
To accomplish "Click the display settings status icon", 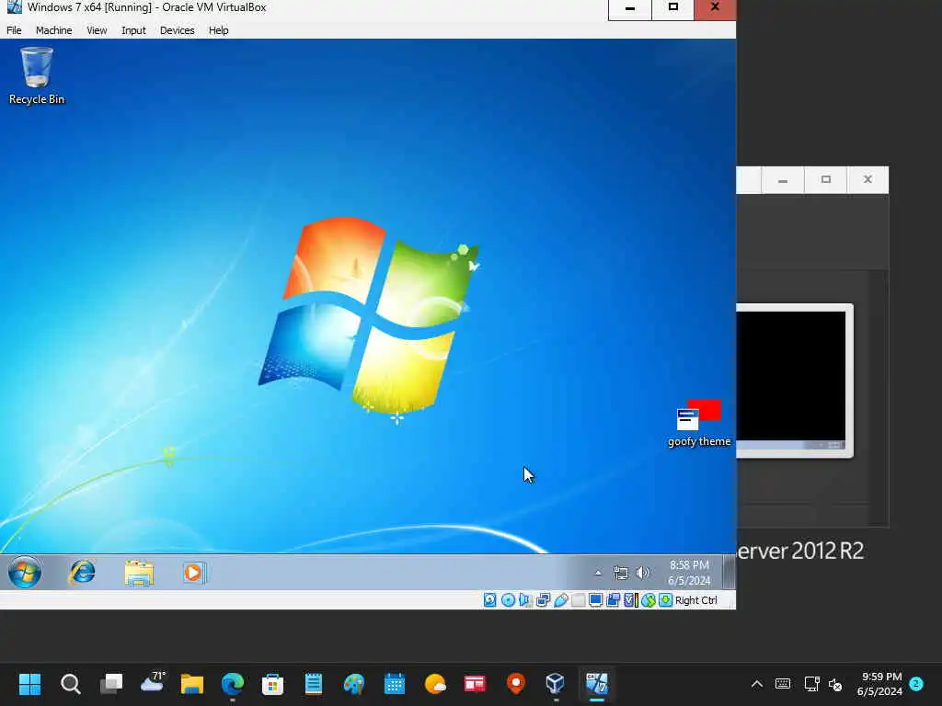I will click(595, 599).
